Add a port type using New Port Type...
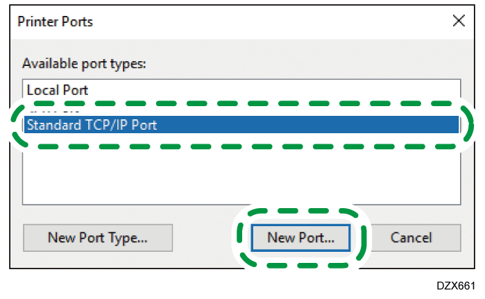Image resolution: width=485 pixels, height=299 pixels. coord(97,237)
